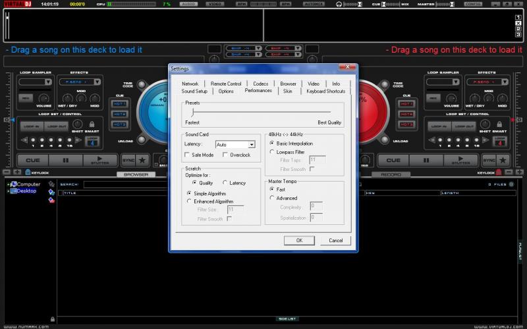Switch to the Keyboard Shortcuts tab

(325, 91)
